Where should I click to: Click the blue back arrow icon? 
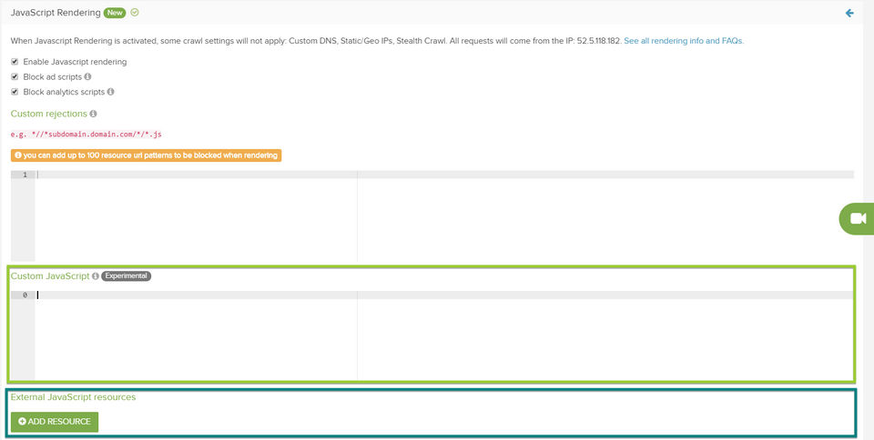[x=849, y=13]
